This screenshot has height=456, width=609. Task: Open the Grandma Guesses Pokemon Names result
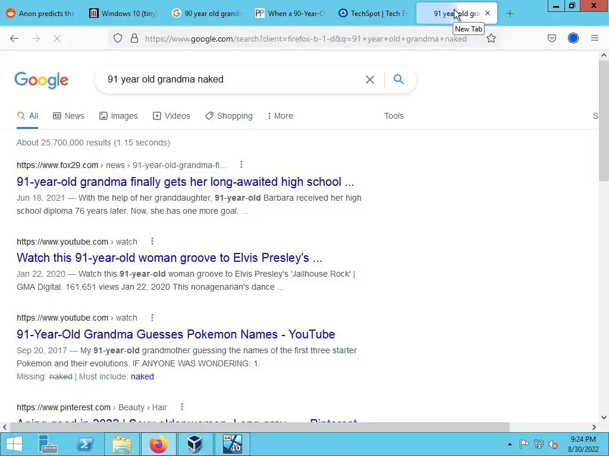point(175,334)
